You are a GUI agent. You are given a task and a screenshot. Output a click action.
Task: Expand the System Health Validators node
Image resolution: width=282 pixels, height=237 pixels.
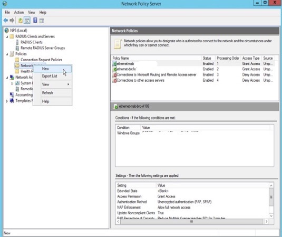(12, 83)
